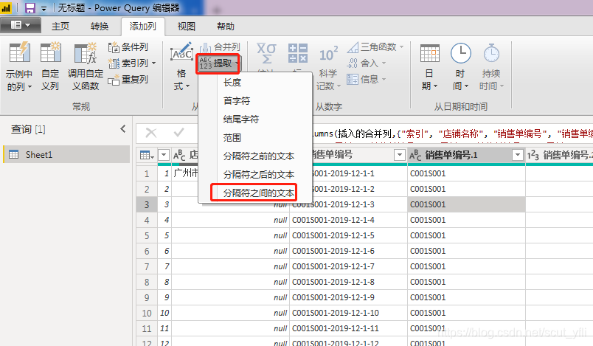Viewport: 593px width, 346px height.
Task: Click 123 type icon of last column
Action: click(x=533, y=155)
